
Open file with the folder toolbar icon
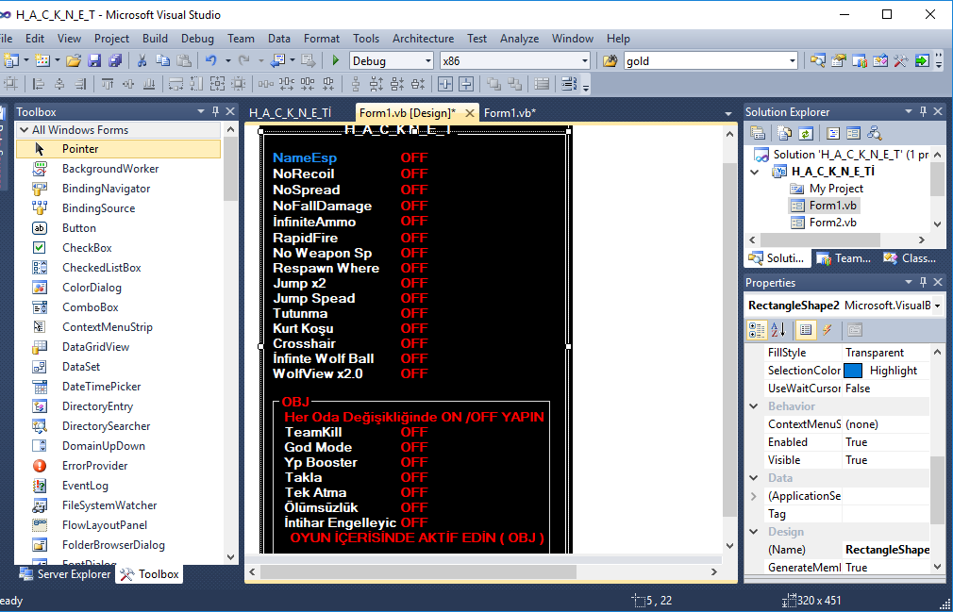[x=74, y=60]
